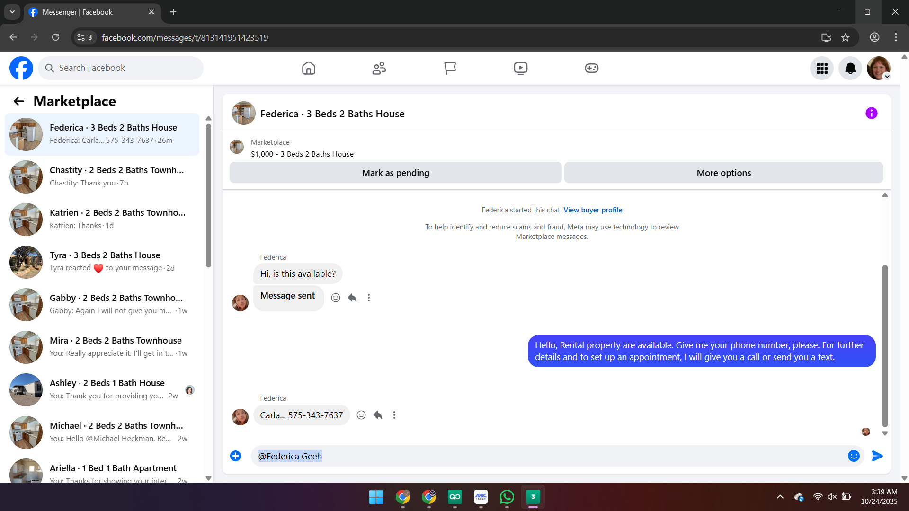Expand the tab search dropdown in Chrome
Viewport: 909px width, 511px height.
click(x=12, y=12)
